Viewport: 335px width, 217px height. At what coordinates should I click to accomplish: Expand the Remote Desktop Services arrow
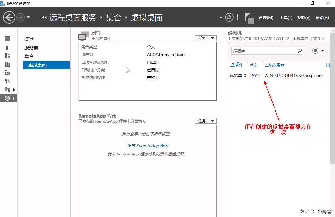pyautogui.click(x=14, y=98)
